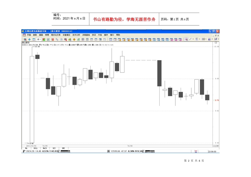Switch to the MACD indicator tab
Screen dimensions: 251x177
point(45,148)
